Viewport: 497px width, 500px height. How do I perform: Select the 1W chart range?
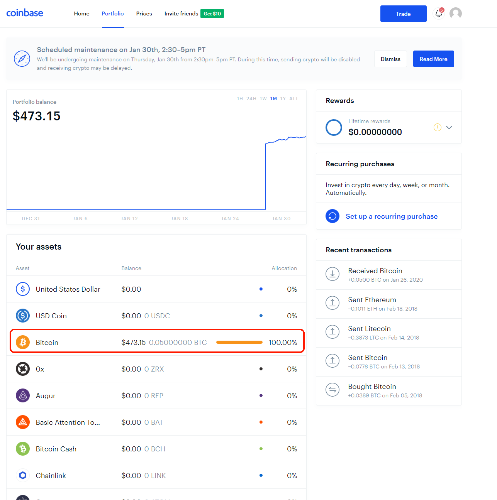[x=263, y=99]
